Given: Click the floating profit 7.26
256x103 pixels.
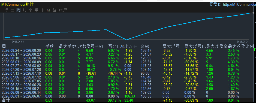Looking at the screenshot, I should coord(209,74).
